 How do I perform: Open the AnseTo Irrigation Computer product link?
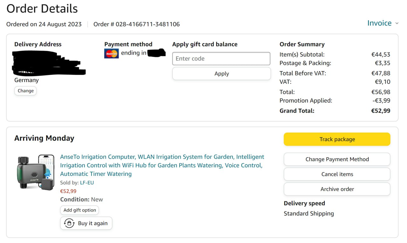point(162,165)
